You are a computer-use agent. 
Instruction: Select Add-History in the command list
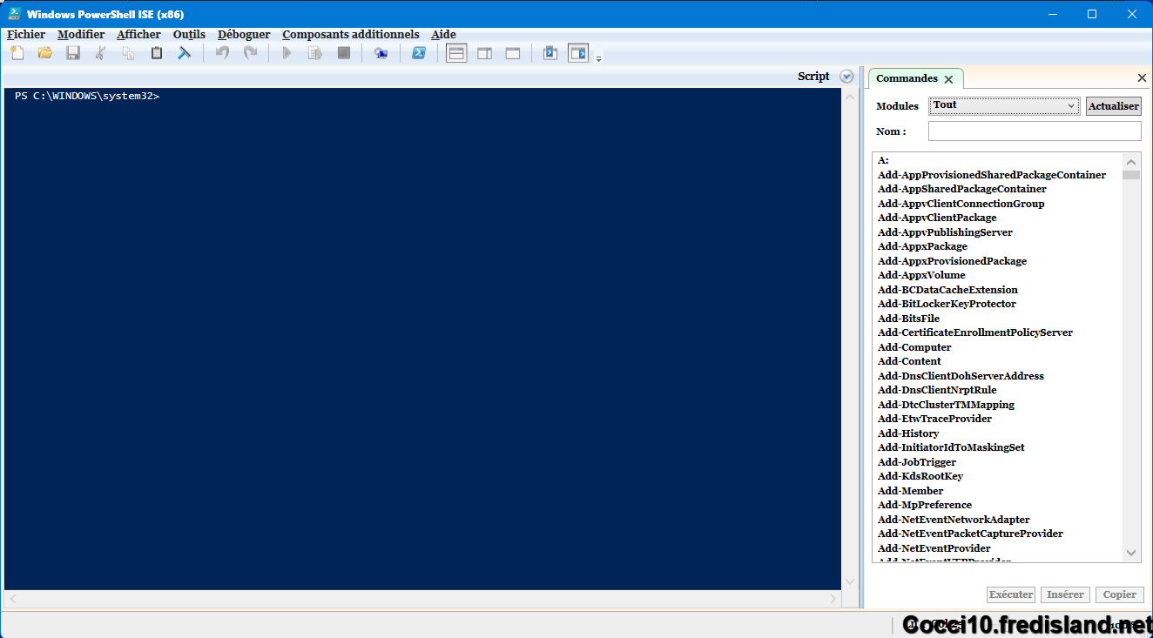(908, 433)
